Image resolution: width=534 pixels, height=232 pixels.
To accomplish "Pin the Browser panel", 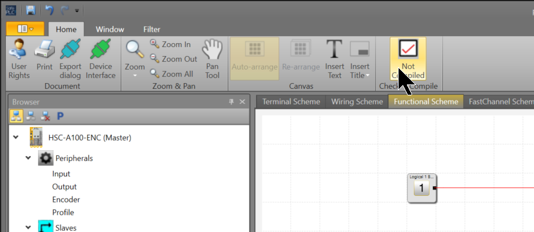I will (x=232, y=102).
